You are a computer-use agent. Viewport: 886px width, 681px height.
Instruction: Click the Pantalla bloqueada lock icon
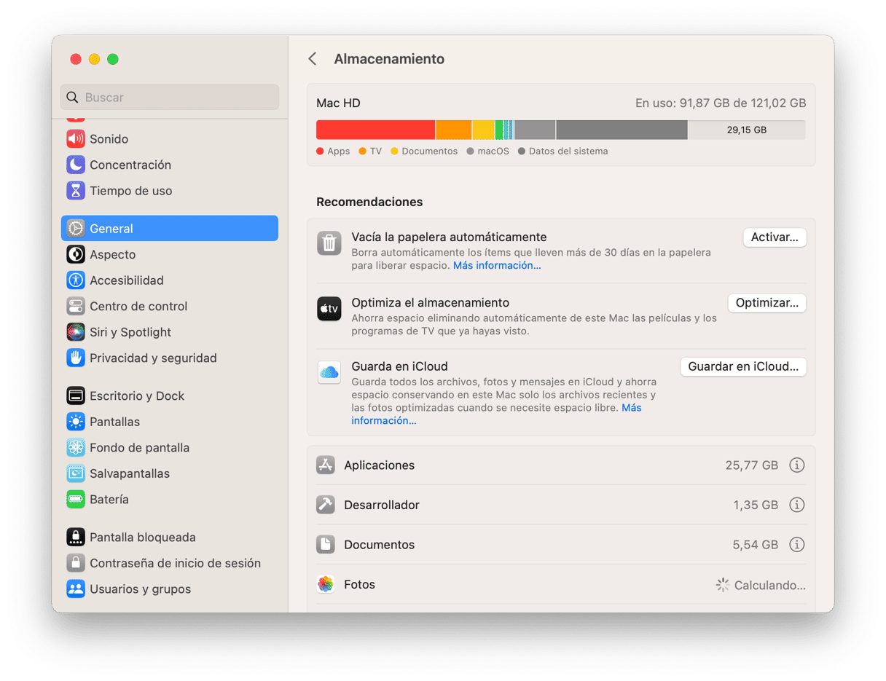point(76,537)
